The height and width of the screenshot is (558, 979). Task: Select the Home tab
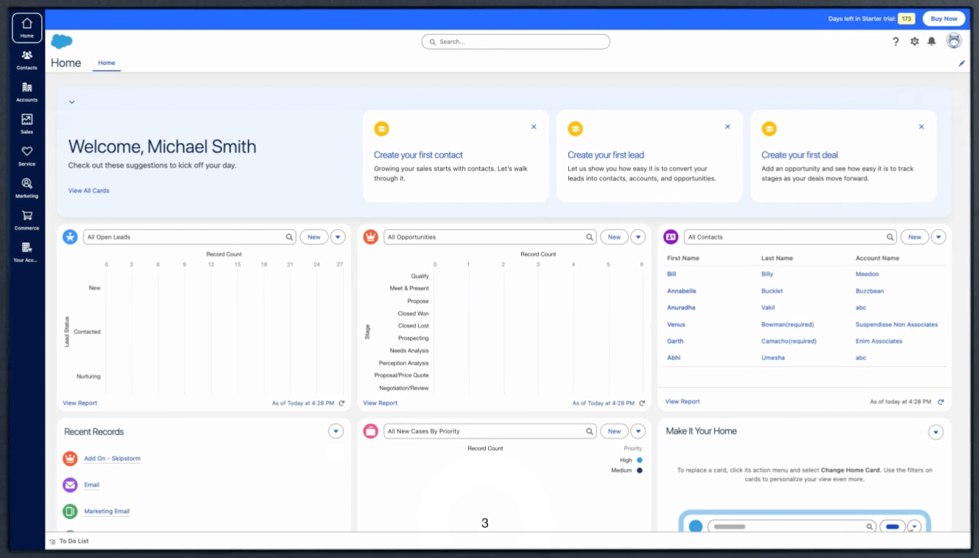tap(107, 63)
